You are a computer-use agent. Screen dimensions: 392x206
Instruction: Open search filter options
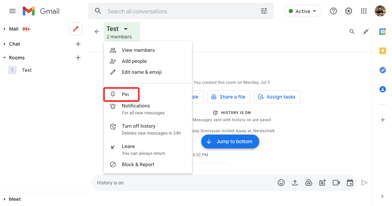264,11
